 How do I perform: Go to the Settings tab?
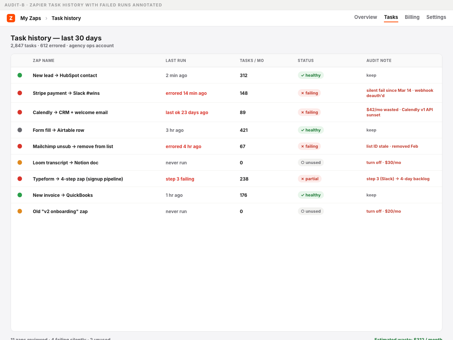[x=436, y=17]
